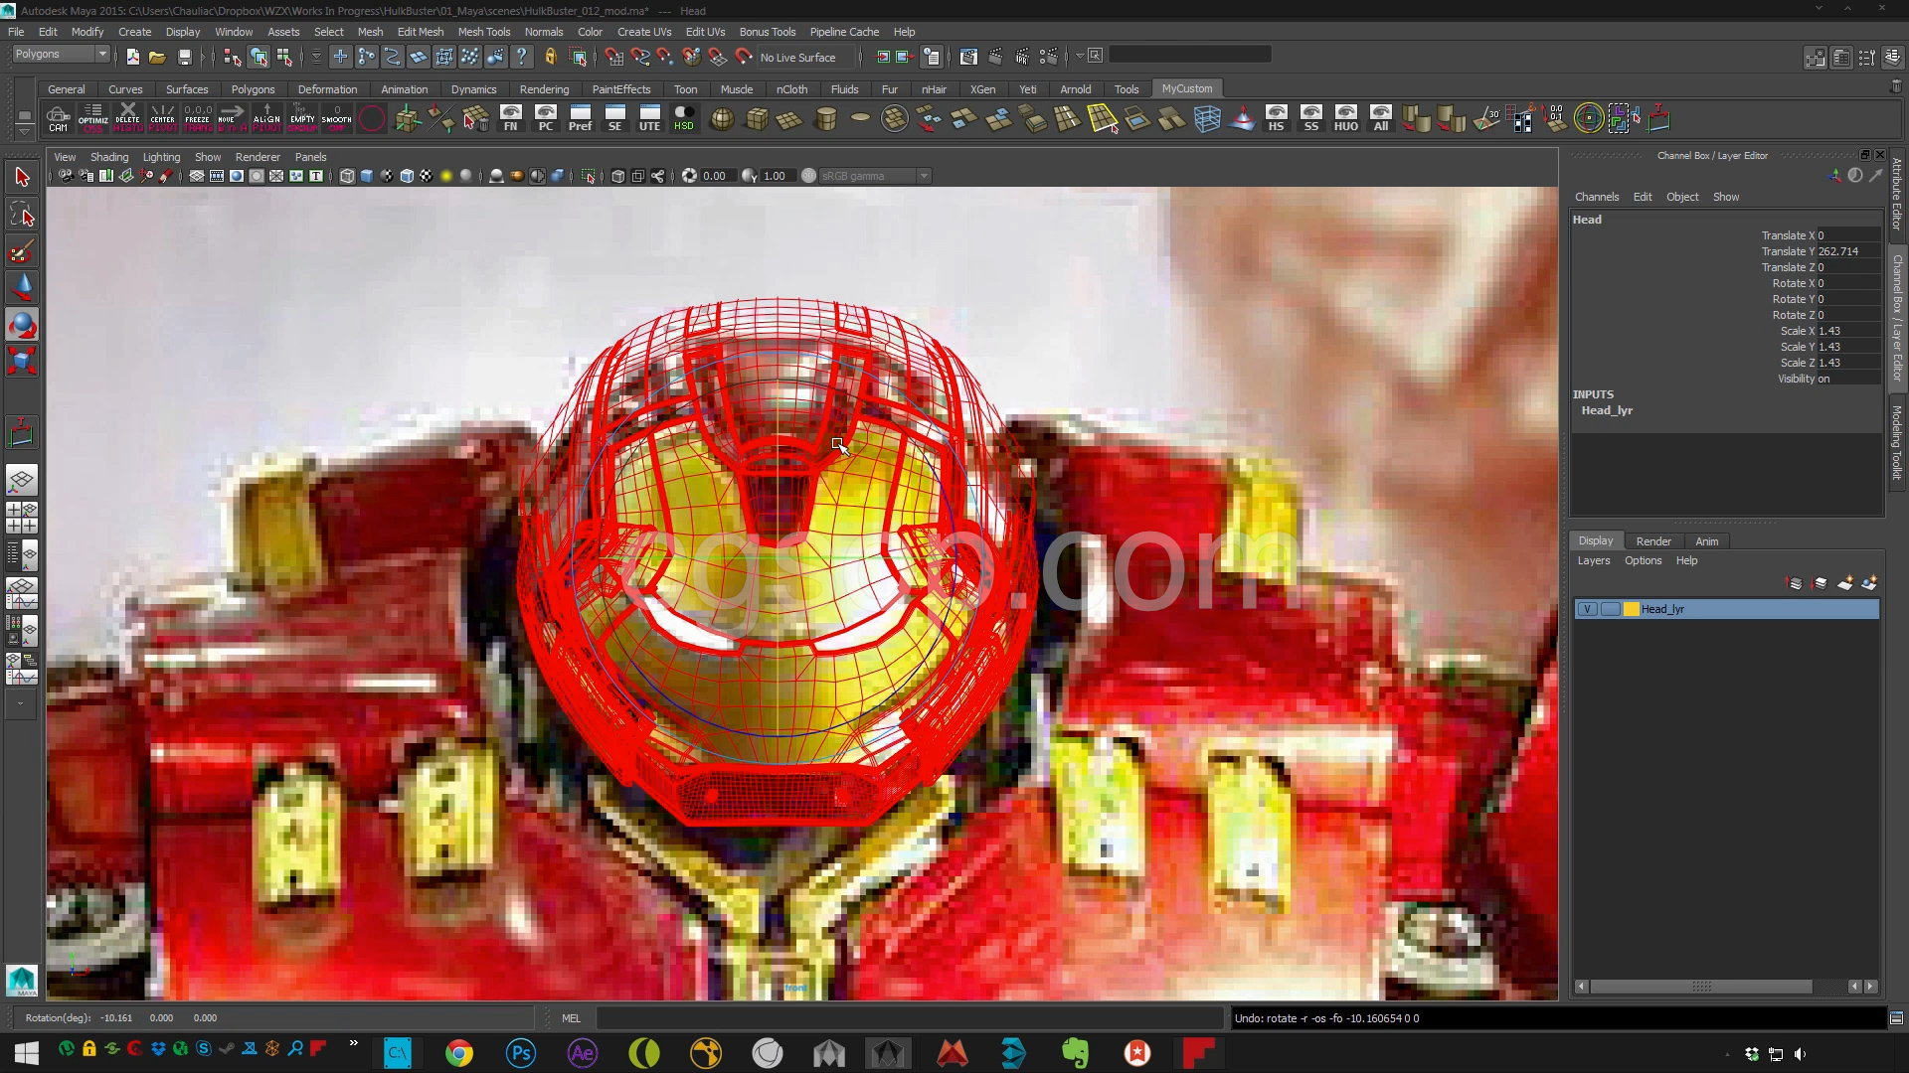
Task: Click the Center Pivot shelf icon
Action: tap(162, 117)
